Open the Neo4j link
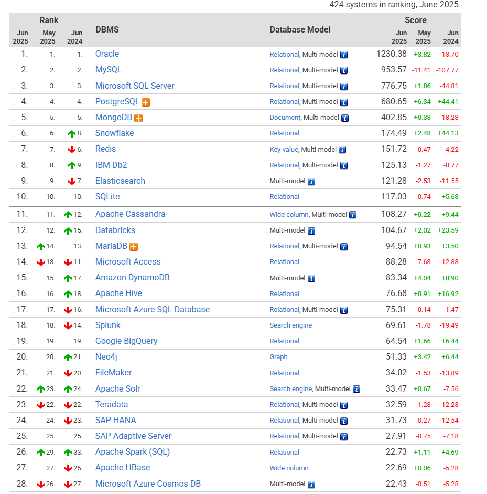Viewport: 487px width, 494px height. click(106, 357)
